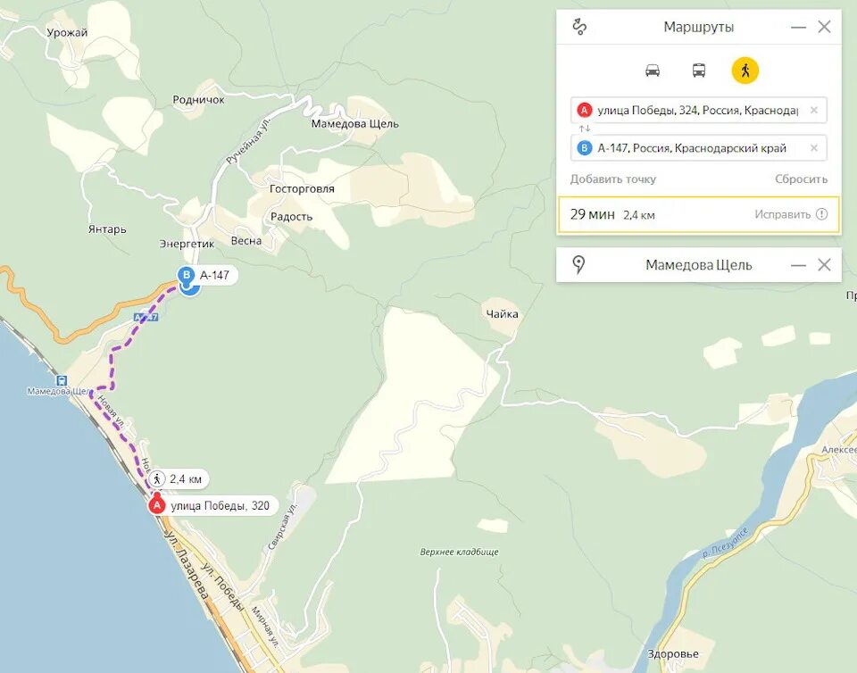857x673 pixels.
Task: Click the routes panel curvy path icon
Action: pyautogui.click(x=579, y=26)
